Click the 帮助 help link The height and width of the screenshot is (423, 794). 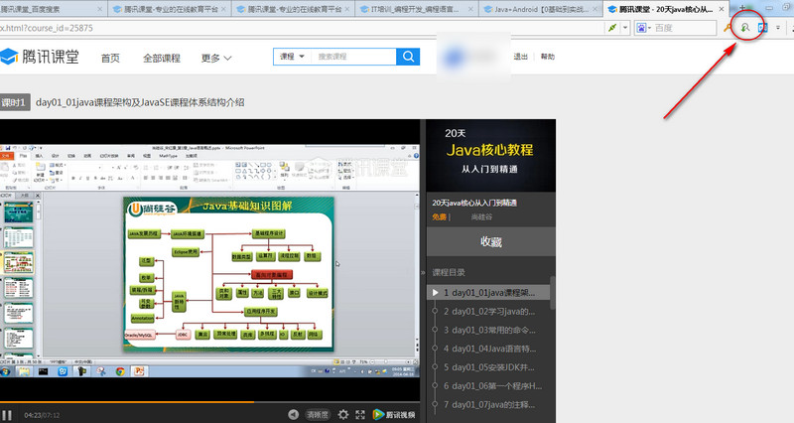click(548, 57)
